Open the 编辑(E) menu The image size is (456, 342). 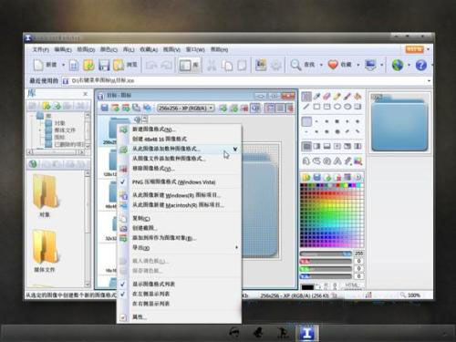tap(63, 49)
